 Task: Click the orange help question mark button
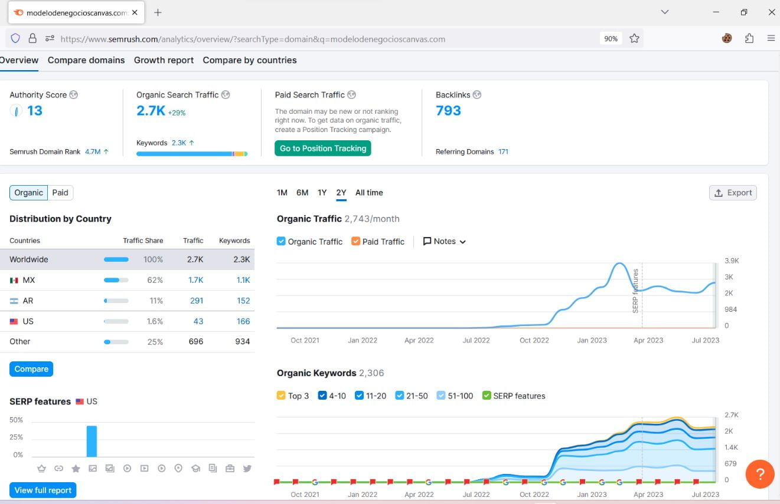coord(760,474)
